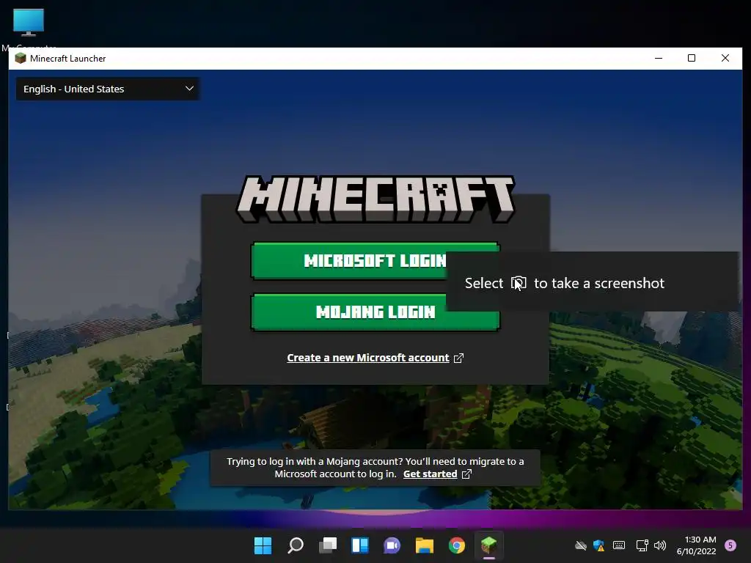This screenshot has height=563, width=751.
Task: Click the screenshot capture icon in tooltip
Action: pos(519,283)
